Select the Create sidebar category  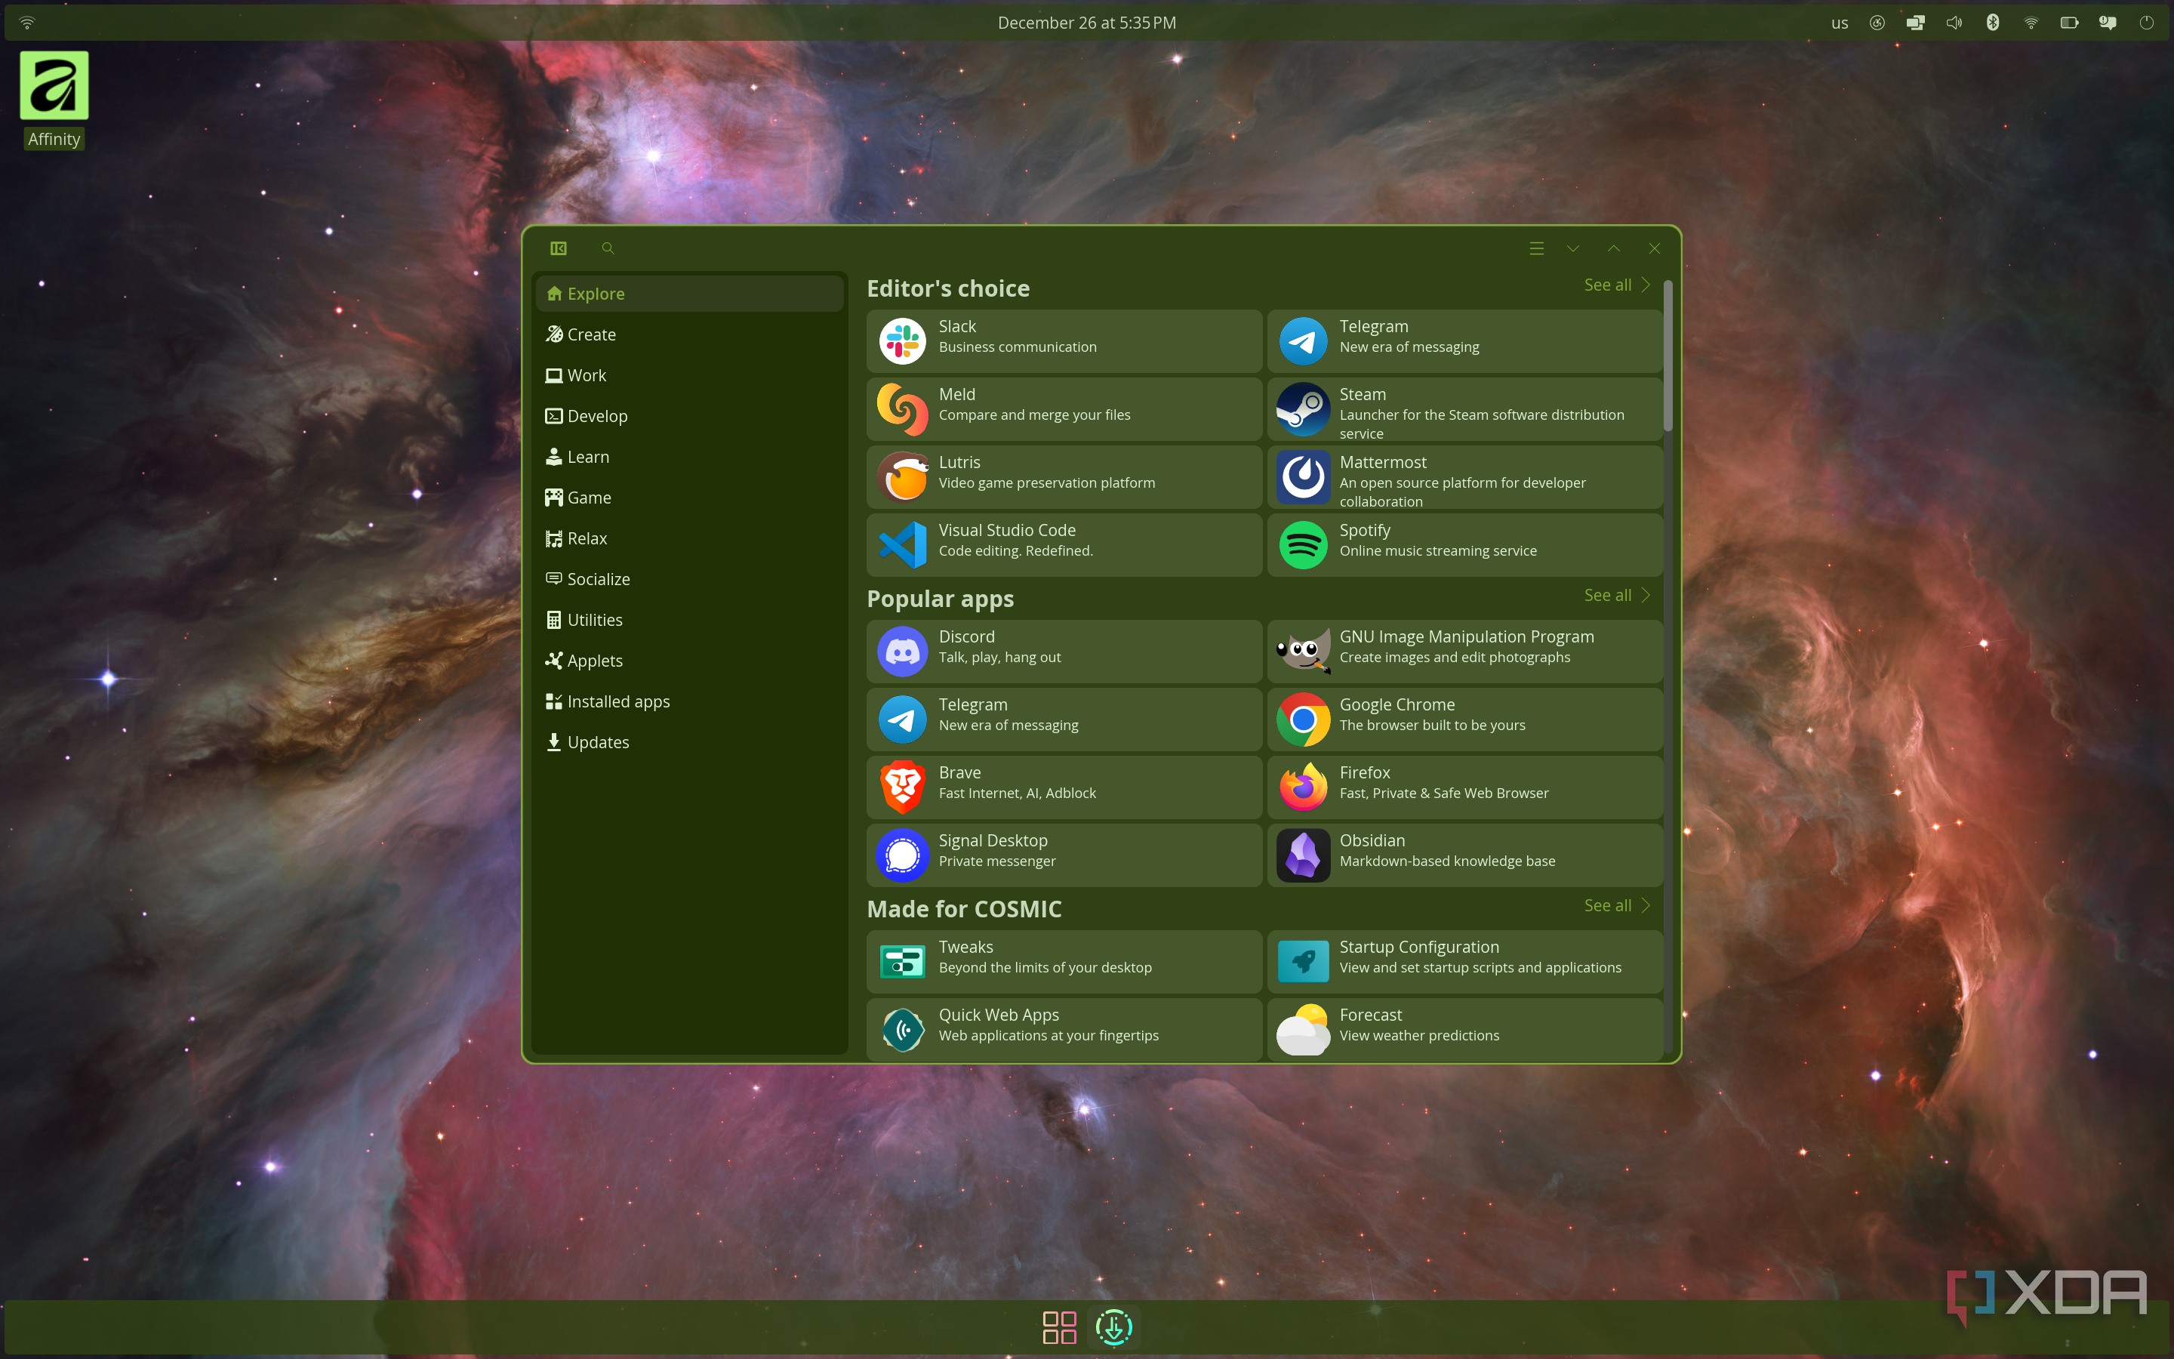click(x=690, y=334)
